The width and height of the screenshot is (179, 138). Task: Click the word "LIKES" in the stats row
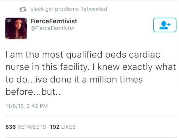[x=68, y=127]
